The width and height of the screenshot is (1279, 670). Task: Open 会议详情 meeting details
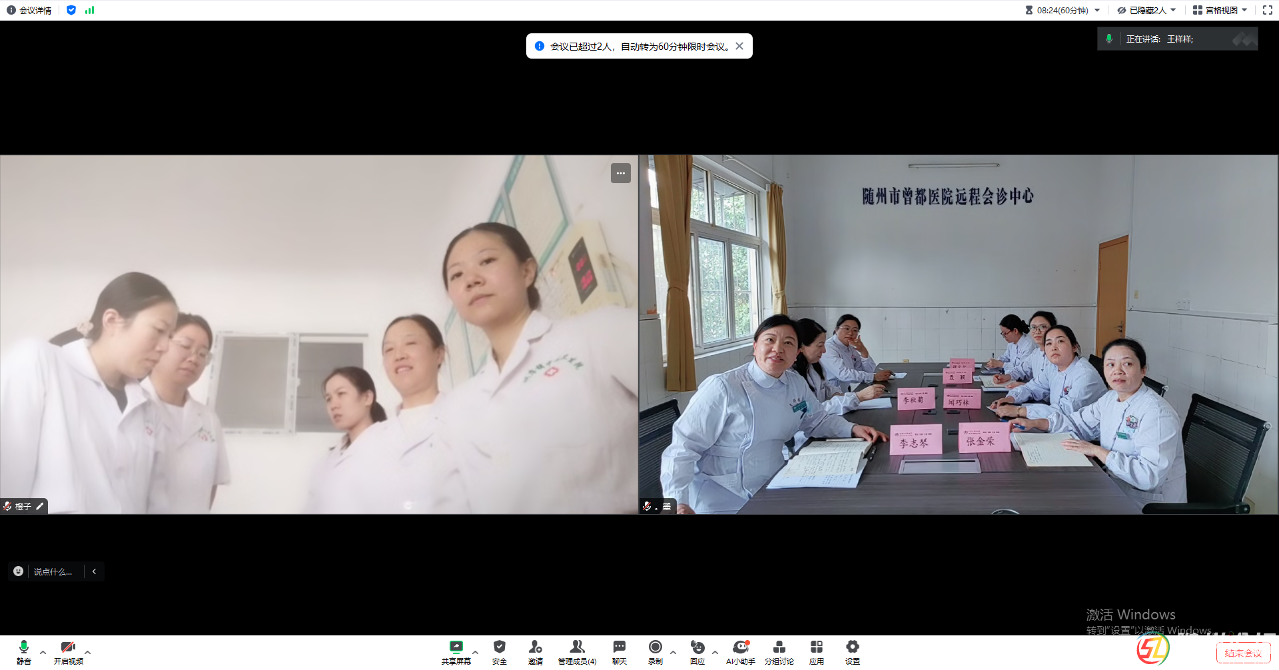[29, 10]
